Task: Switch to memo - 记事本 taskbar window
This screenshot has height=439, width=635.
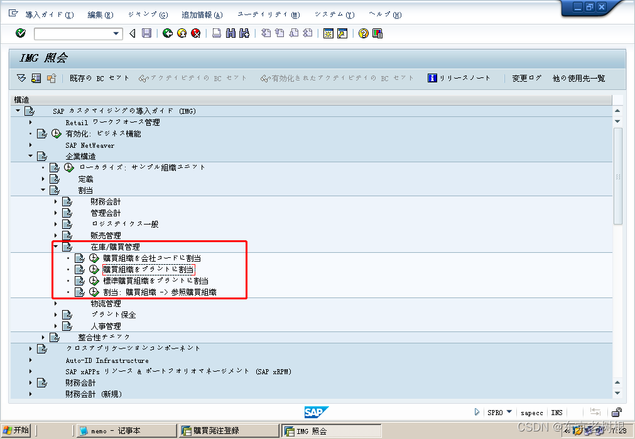Action: (x=126, y=430)
